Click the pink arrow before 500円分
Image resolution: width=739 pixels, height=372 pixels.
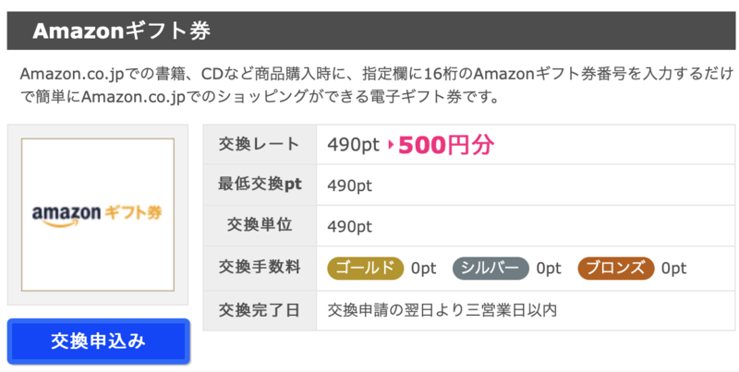point(391,145)
